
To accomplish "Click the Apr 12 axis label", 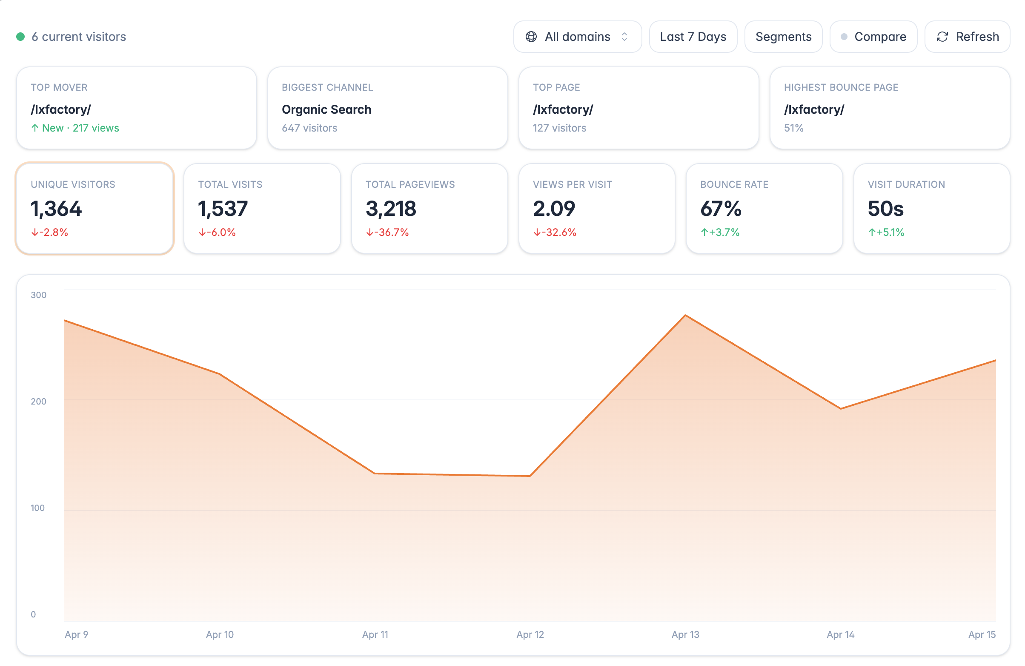I will coord(530,634).
